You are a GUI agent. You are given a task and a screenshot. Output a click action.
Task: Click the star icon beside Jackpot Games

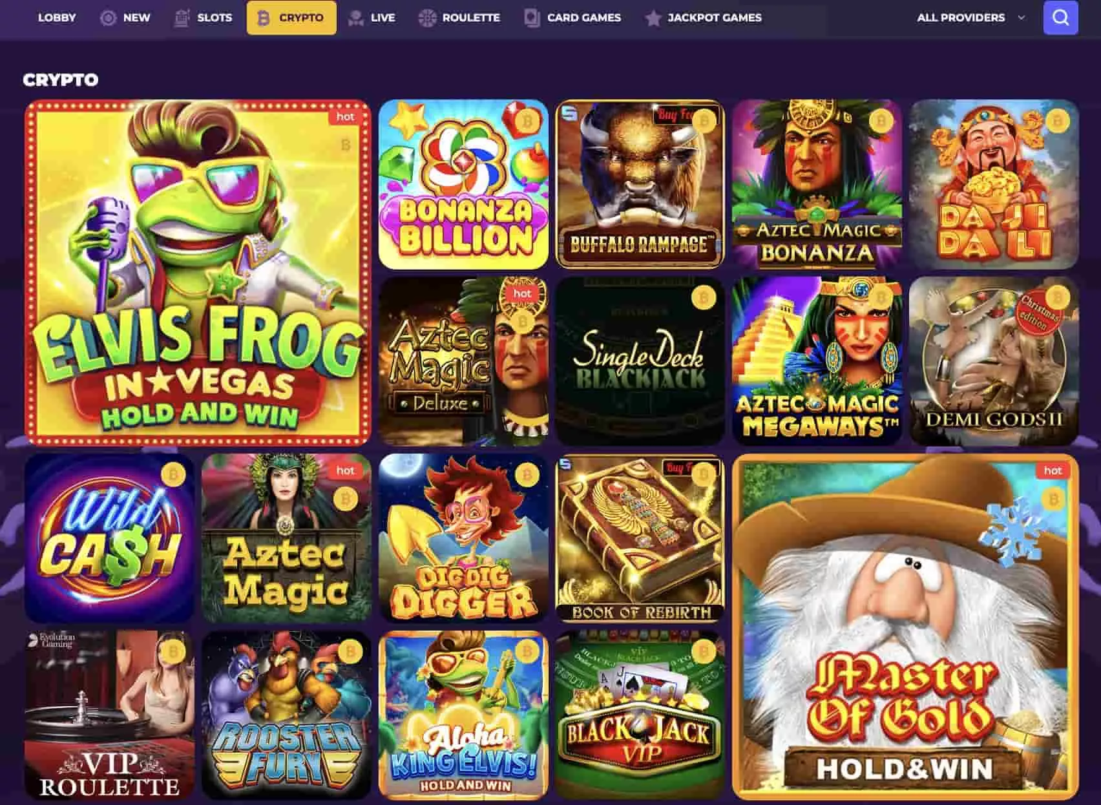pyautogui.click(x=653, y=18)
